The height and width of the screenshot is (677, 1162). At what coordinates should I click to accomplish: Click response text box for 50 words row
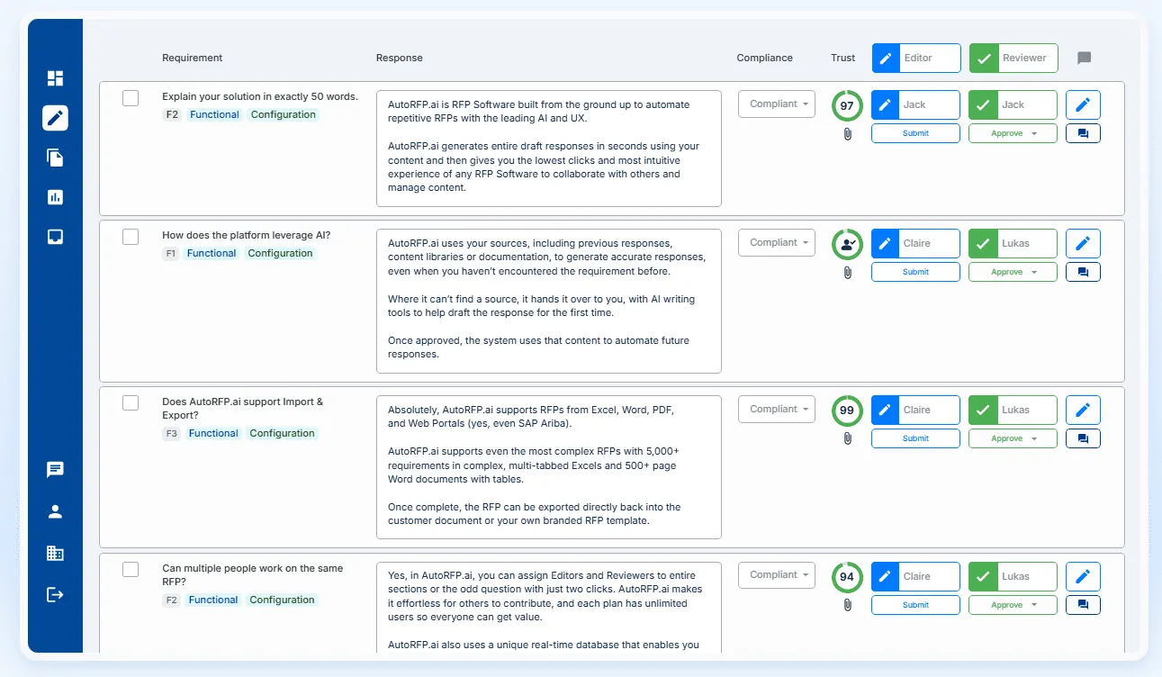click(x=549, y=149)
